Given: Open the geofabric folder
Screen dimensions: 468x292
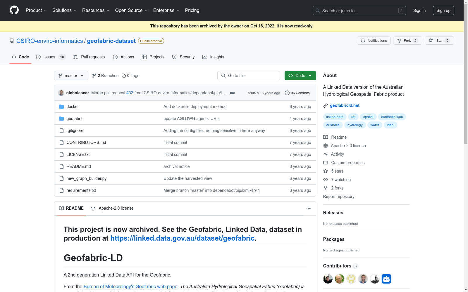Looking at the screenshot, I should pos(75,119).
